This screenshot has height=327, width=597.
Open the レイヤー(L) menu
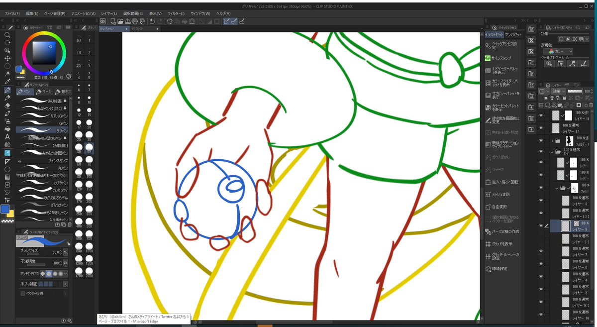[109, 13]
